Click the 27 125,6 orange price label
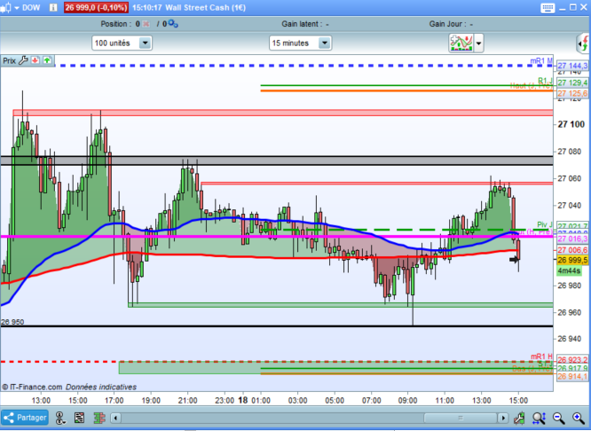This screenshot has height=431, width=591. pos(572,93)
